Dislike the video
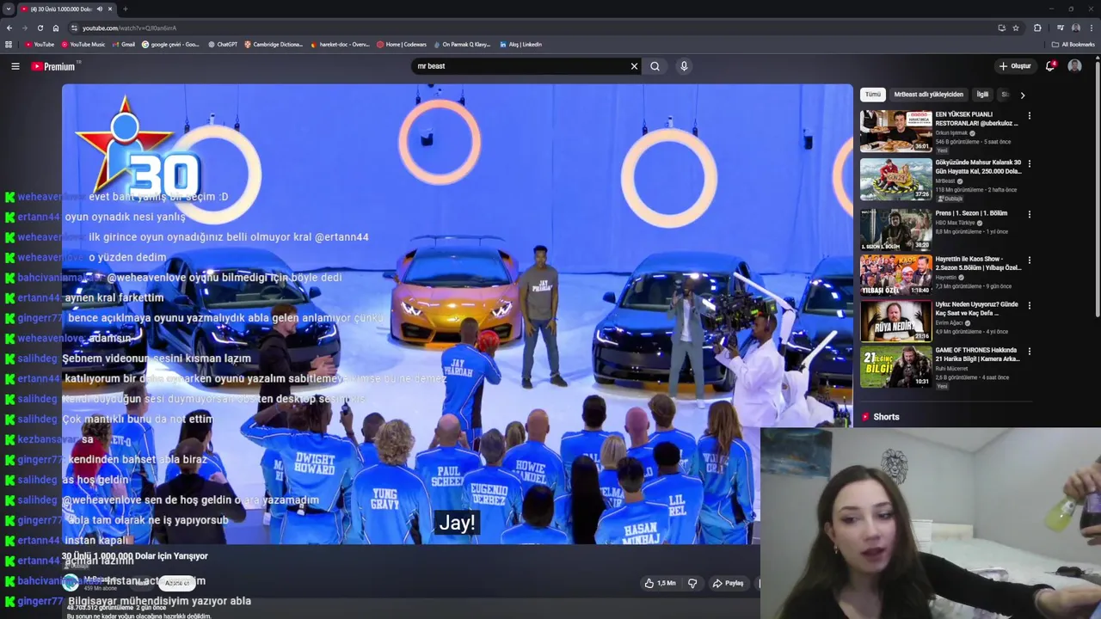Image resolution: width=1101 pixels, height=619 pixels. pyautogui.click(x=692, y=583)
